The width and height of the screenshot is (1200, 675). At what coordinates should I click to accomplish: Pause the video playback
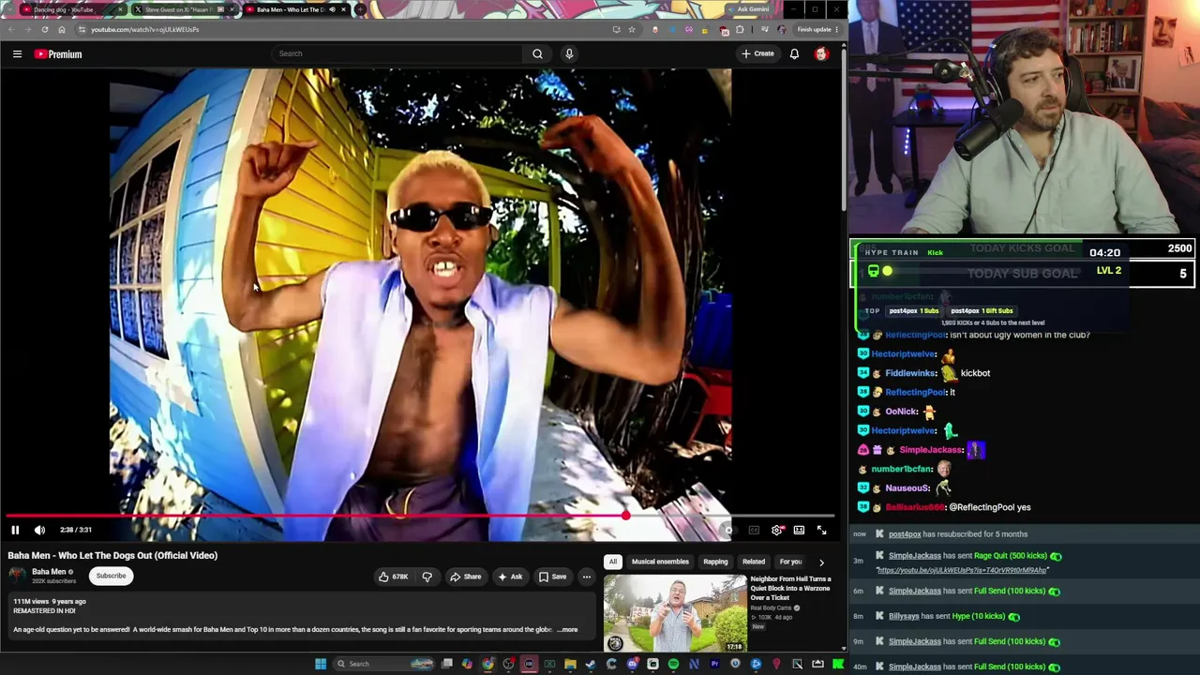point(15,530)
